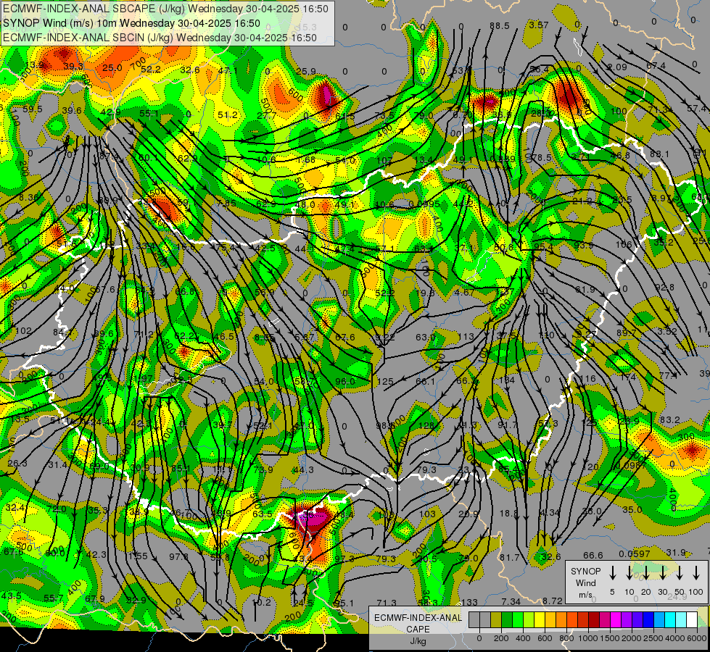
Task: Click the station value 92.8
Action: (664, 288)
